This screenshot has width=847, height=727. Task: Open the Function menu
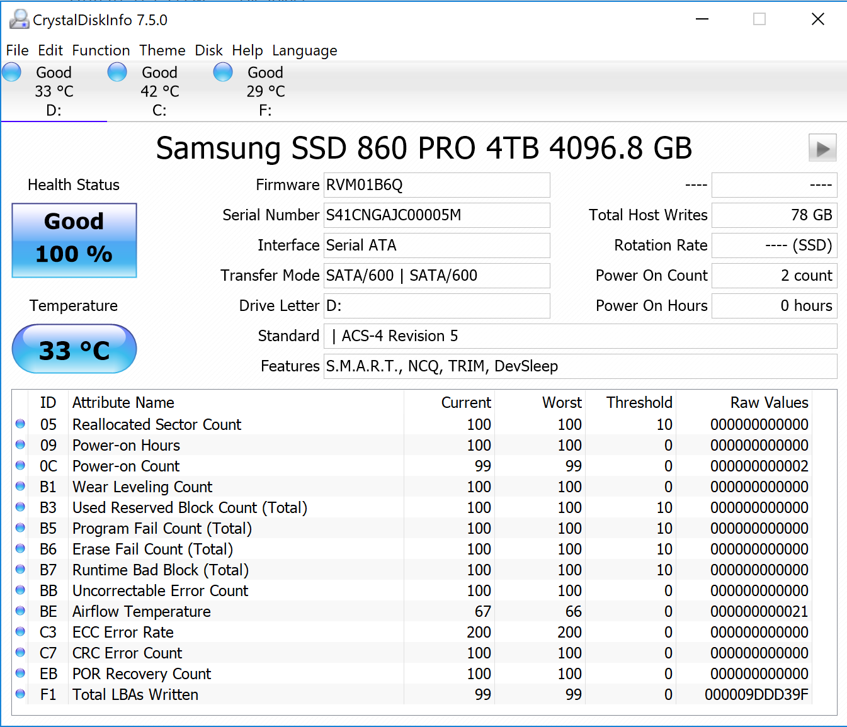pos(101,50)
